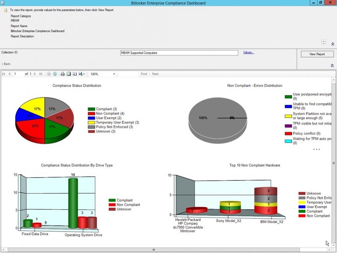Print the compliance report

point(63,74)
